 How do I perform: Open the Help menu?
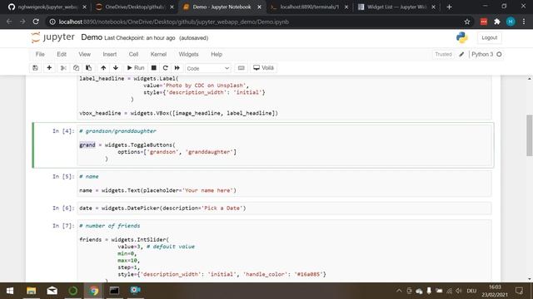tap(217, 54)
